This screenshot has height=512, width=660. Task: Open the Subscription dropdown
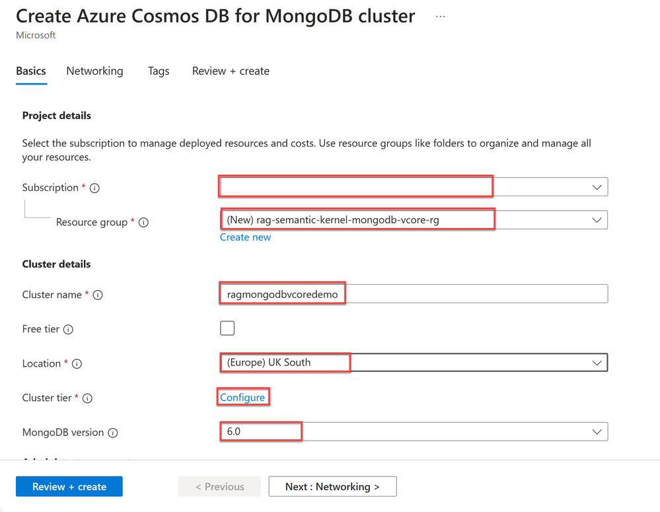[414, 187]
